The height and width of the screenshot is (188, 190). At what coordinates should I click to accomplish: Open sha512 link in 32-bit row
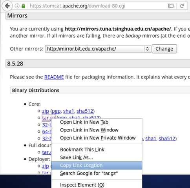click(x=167, y=139)
